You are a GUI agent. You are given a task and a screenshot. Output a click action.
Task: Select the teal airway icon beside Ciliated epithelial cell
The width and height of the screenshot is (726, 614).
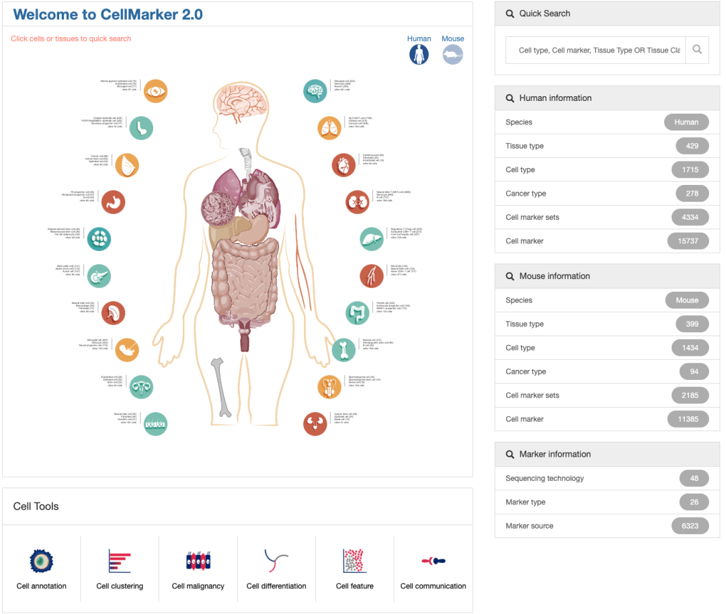pos(141,128)
